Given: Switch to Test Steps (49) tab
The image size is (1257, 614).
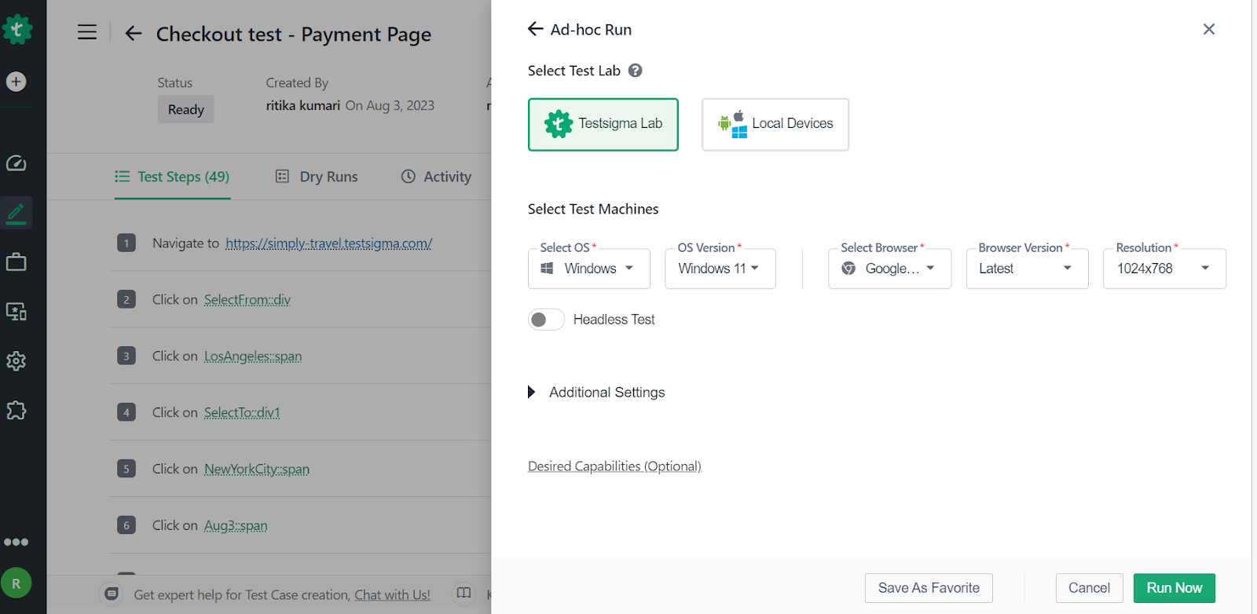Looking at the screenshot, I should pos(173,177).
